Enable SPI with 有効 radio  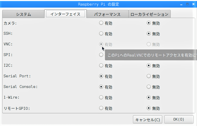(101, 55)
